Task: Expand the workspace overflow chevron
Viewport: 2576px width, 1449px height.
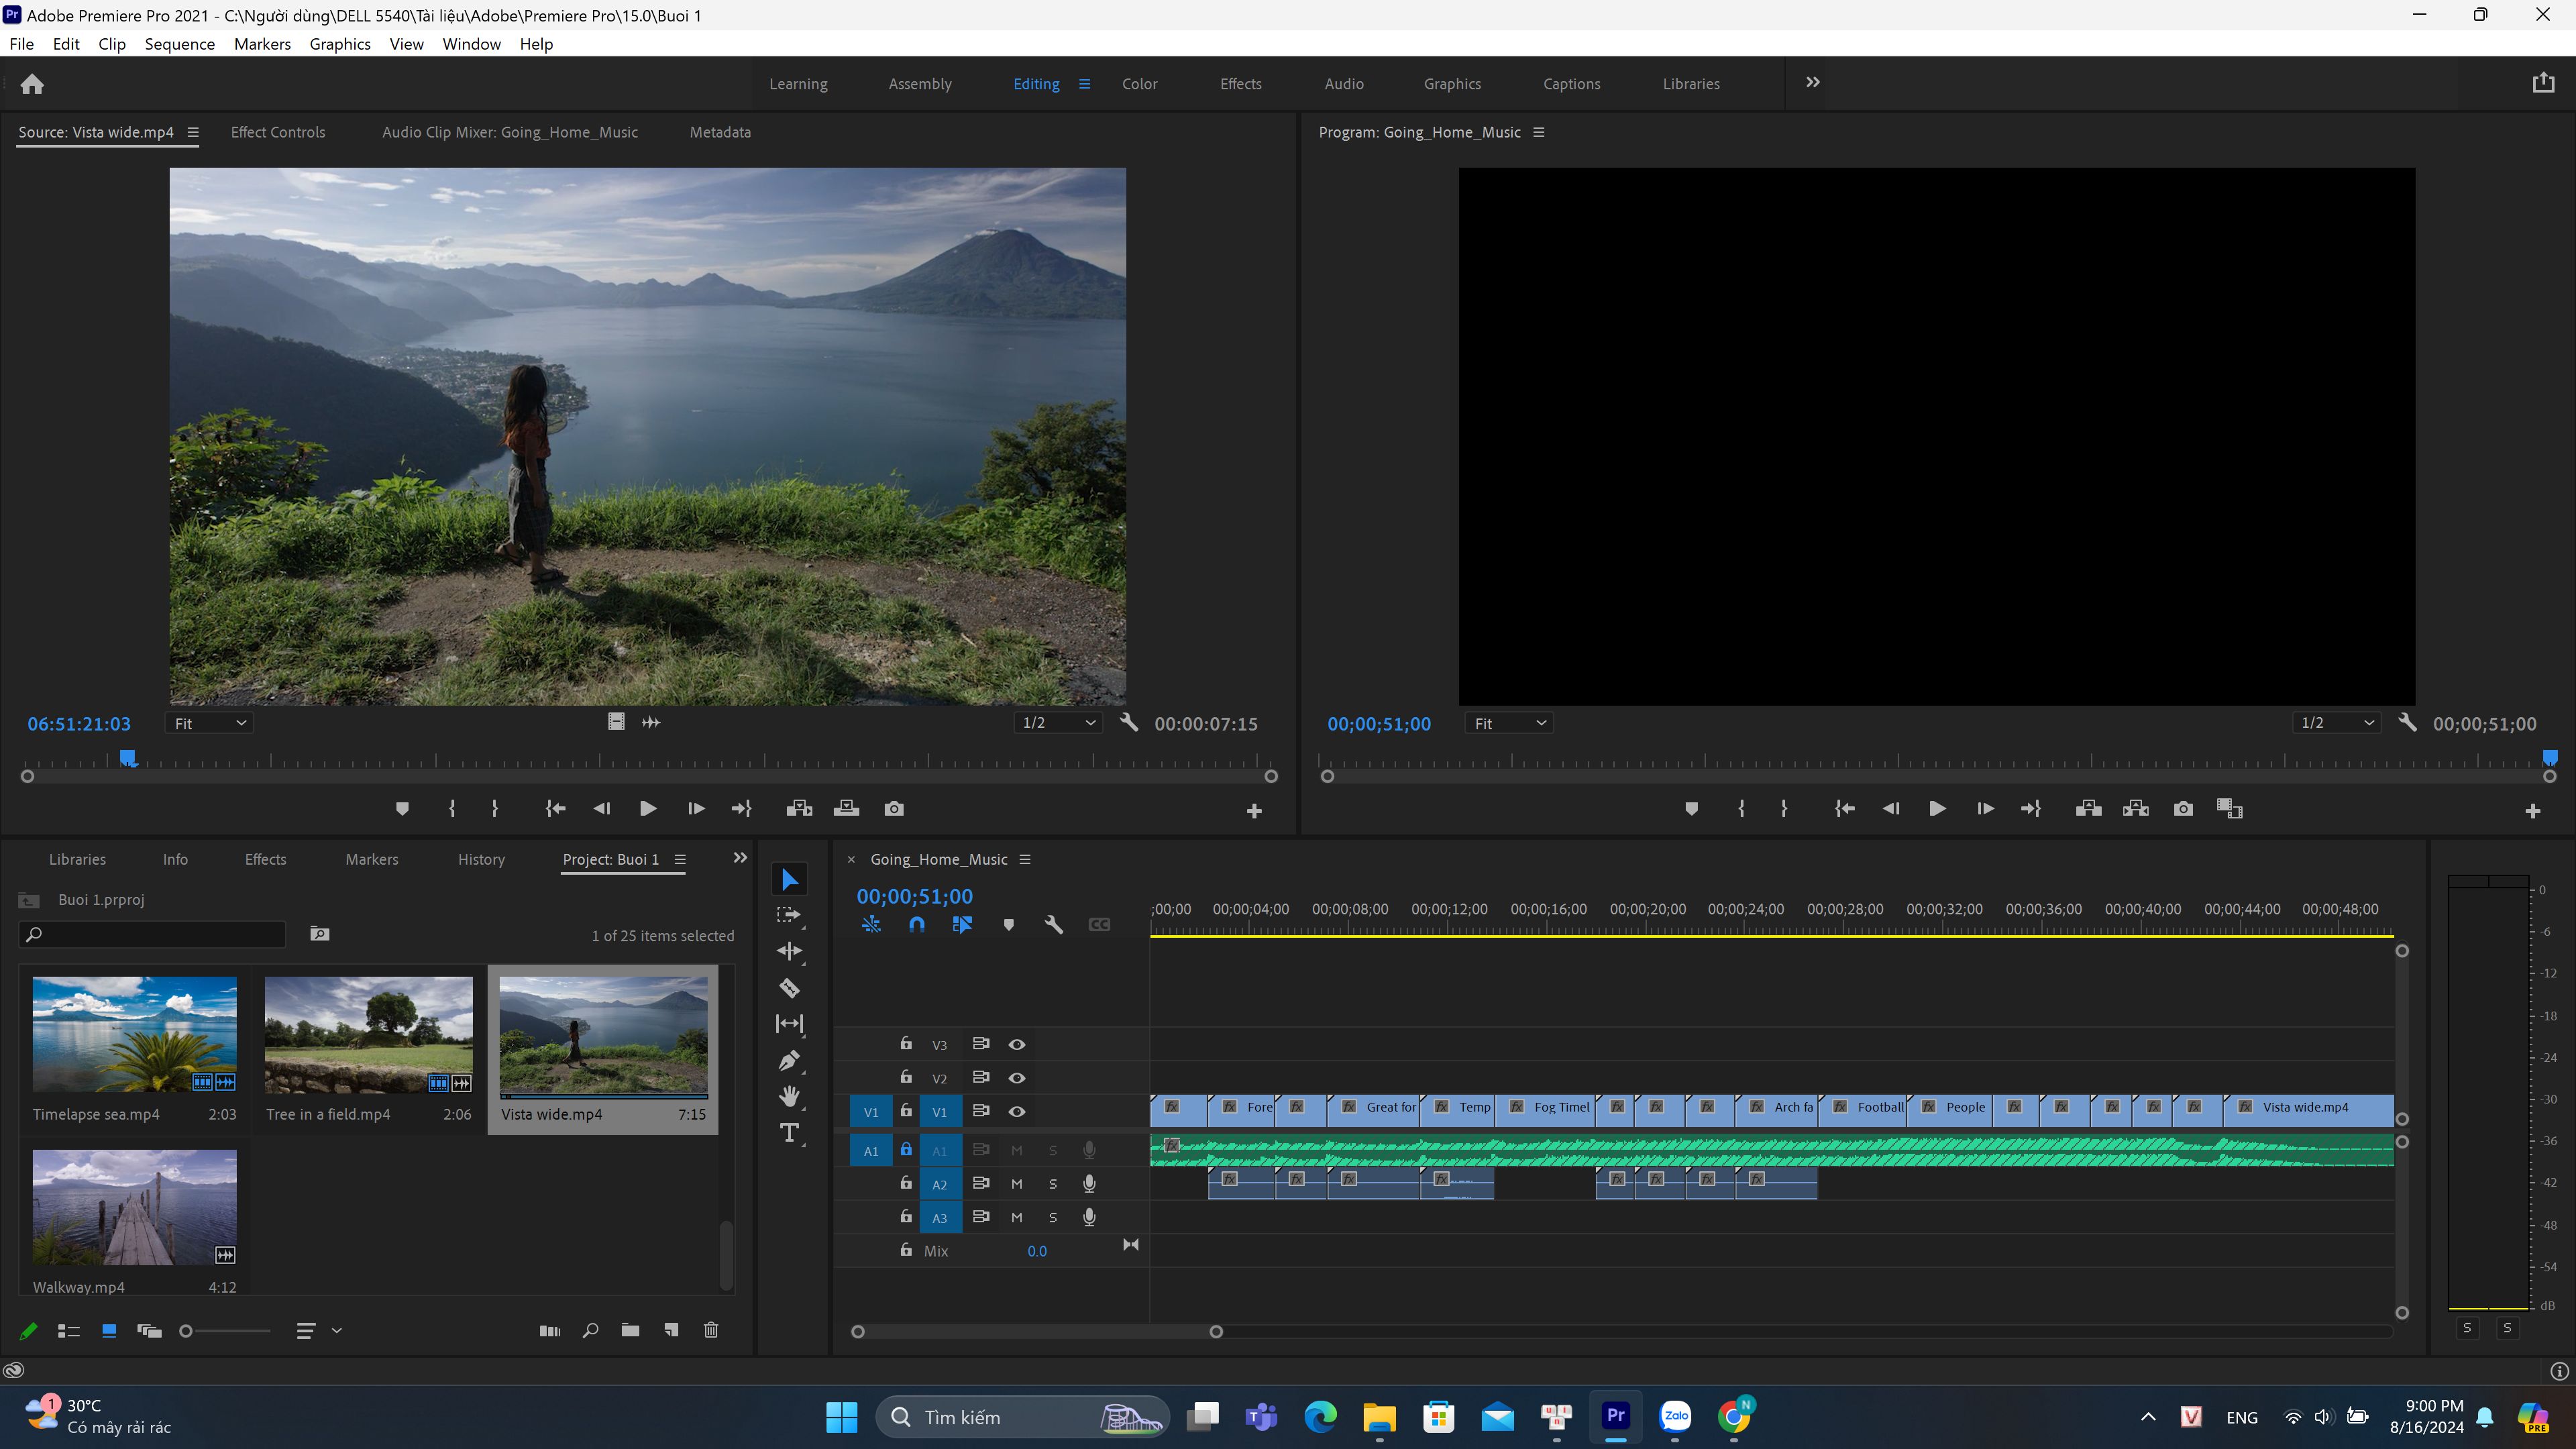Action: coord(1812,83)
